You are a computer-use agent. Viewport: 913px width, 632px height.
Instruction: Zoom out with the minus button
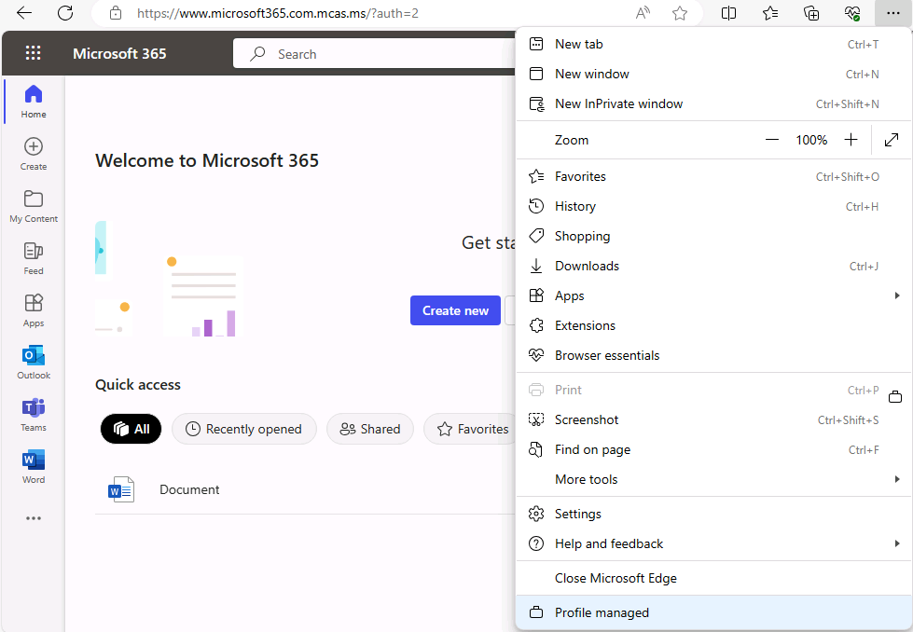click(x=772, y=140)
